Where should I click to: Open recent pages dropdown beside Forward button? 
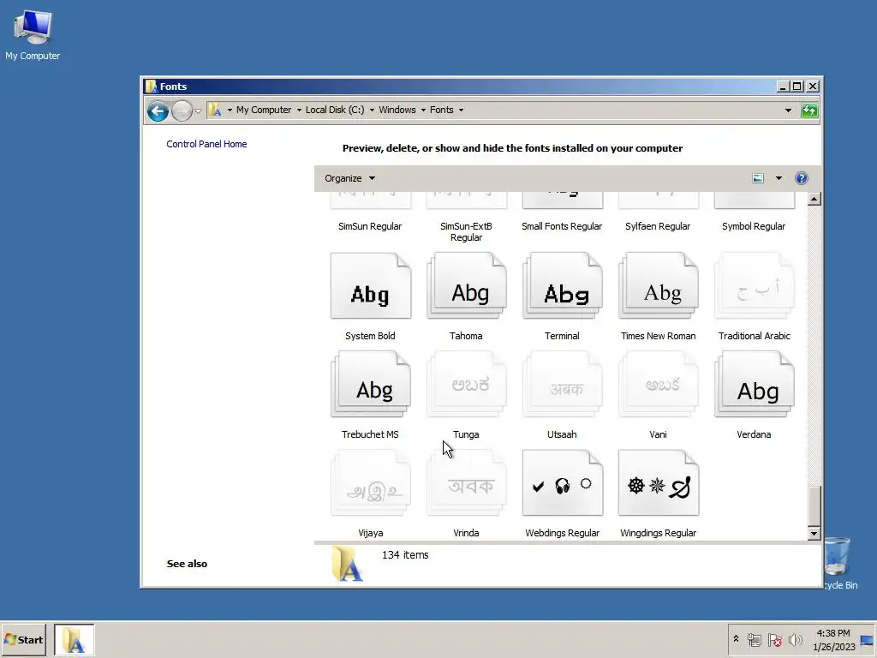[198, 111]
